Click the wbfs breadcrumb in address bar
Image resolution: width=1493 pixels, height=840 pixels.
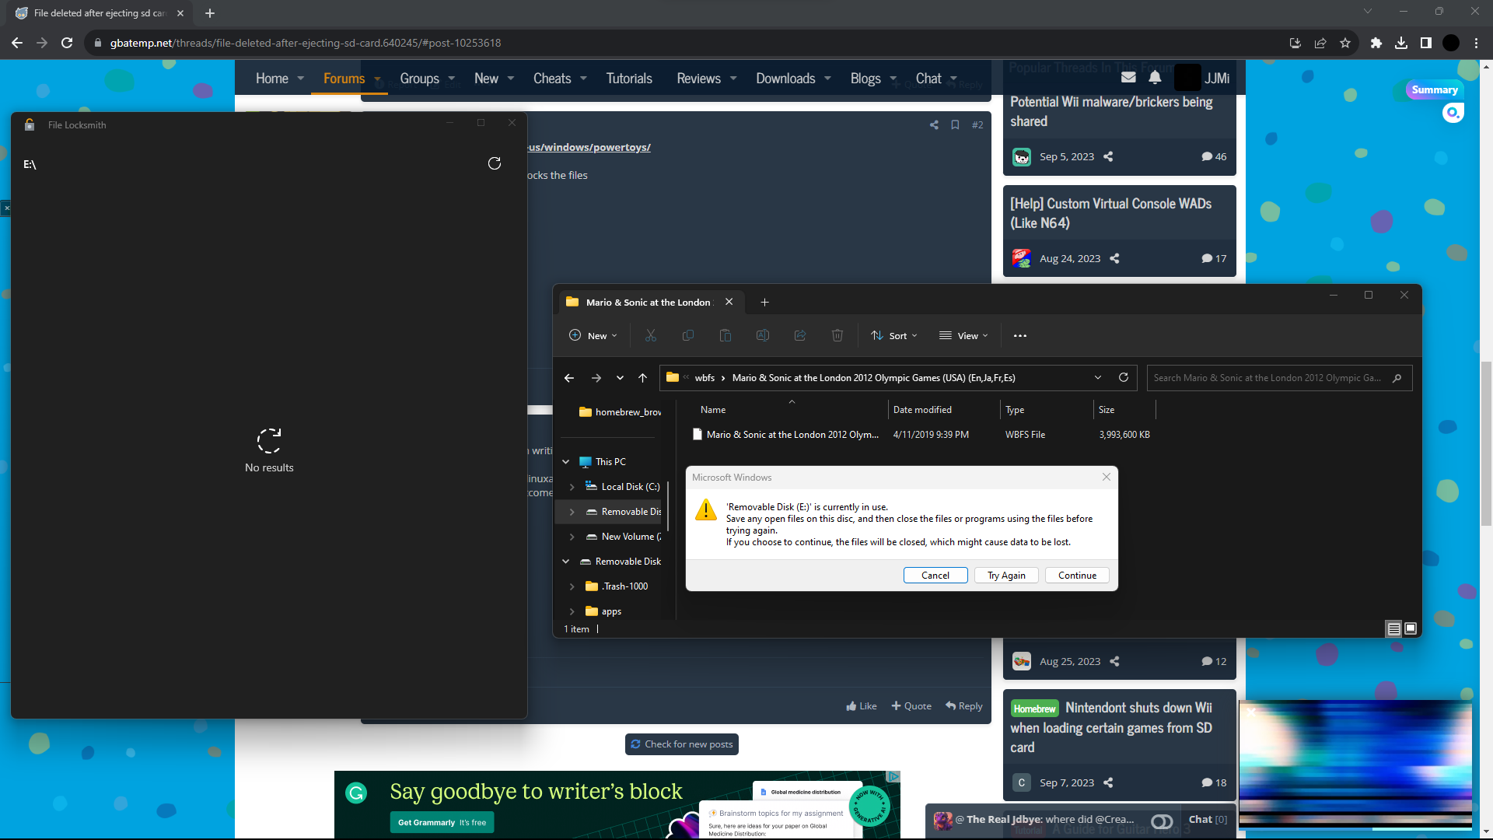coord(705,378)
